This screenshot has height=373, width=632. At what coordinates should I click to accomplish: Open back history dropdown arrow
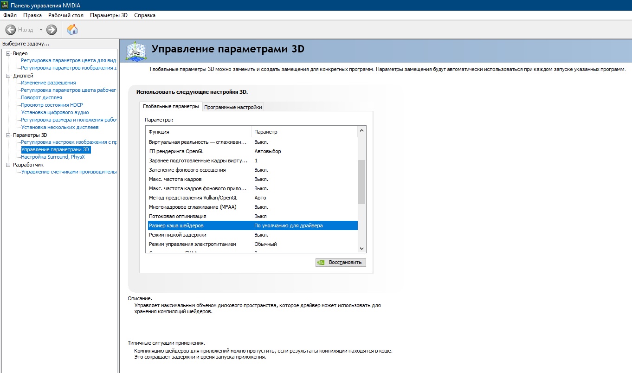[41, 30]
